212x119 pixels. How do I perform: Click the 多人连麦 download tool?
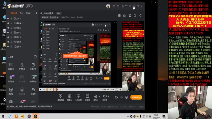22,79
